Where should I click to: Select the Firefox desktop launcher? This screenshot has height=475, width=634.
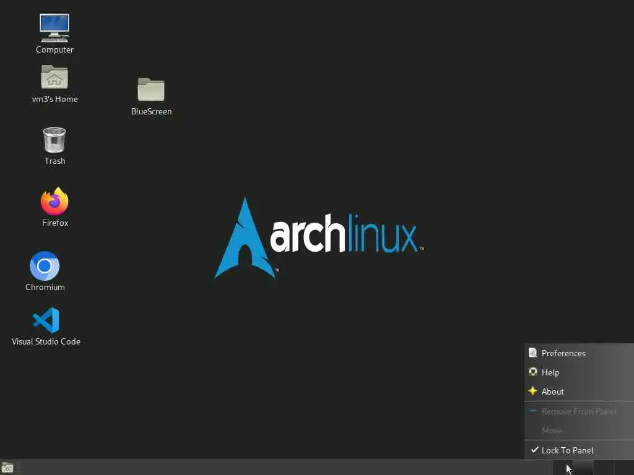pyautogui.click(x=54, y=207)
